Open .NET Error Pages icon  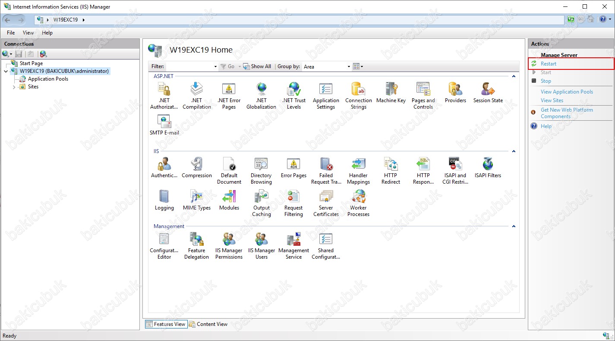pyautogui.click(x=229, y=96)
